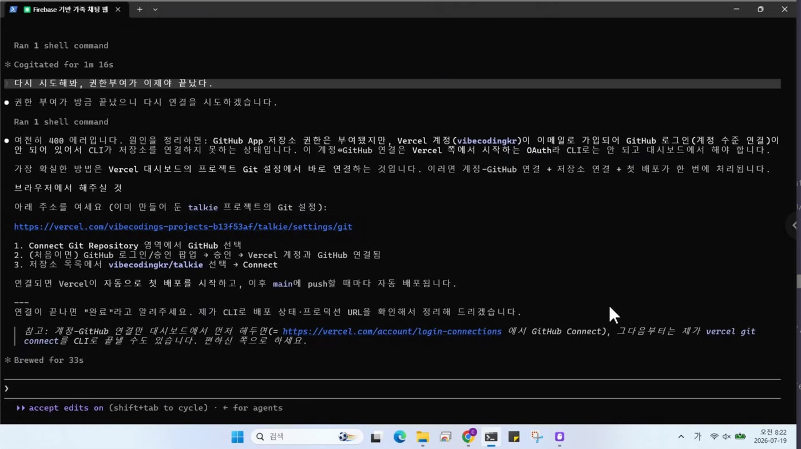Show hidden system tray icons

click(681, 437)
